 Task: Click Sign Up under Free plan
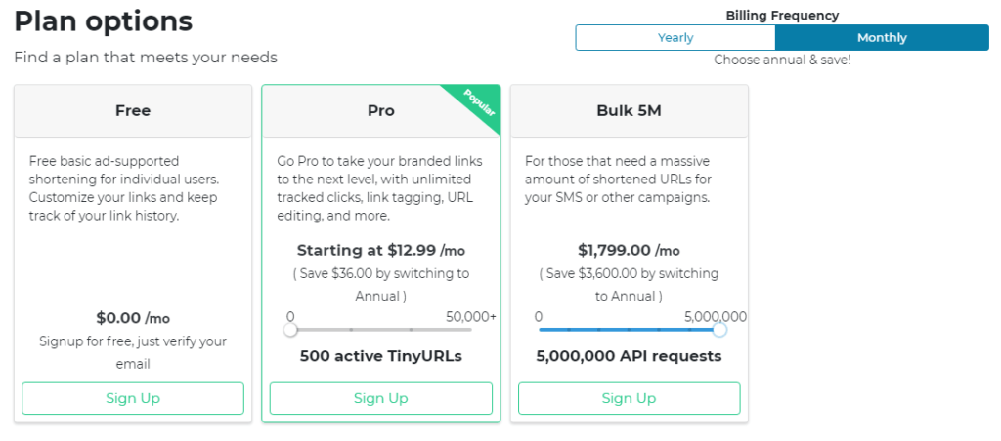click(133, 398)
